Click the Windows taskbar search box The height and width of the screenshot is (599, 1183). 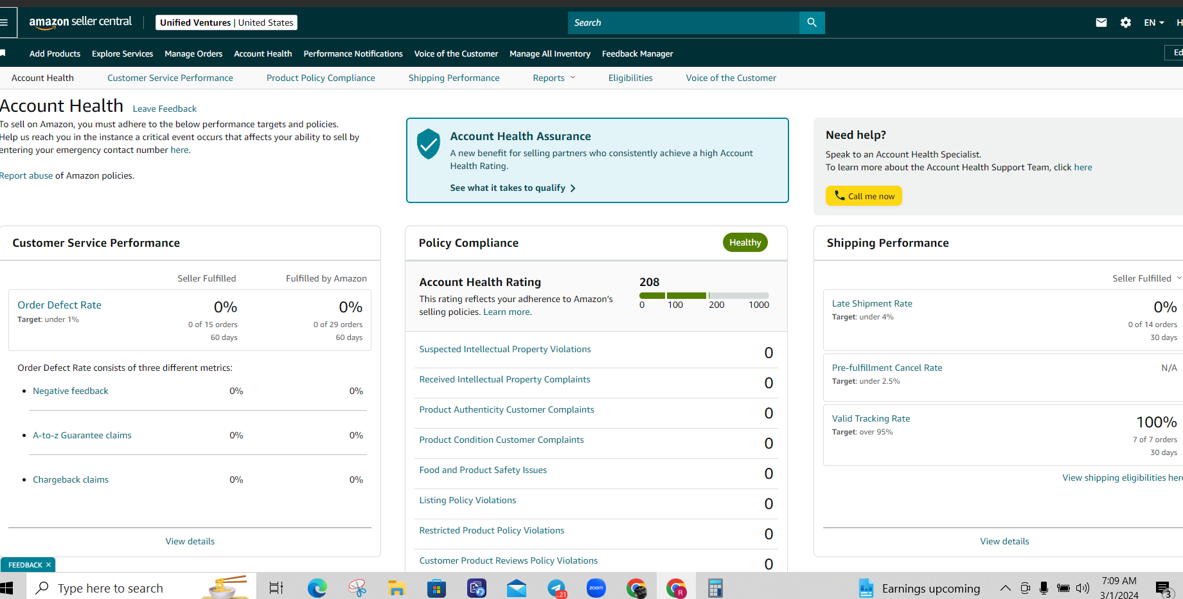pyautogui.click(x=141, y=588)
